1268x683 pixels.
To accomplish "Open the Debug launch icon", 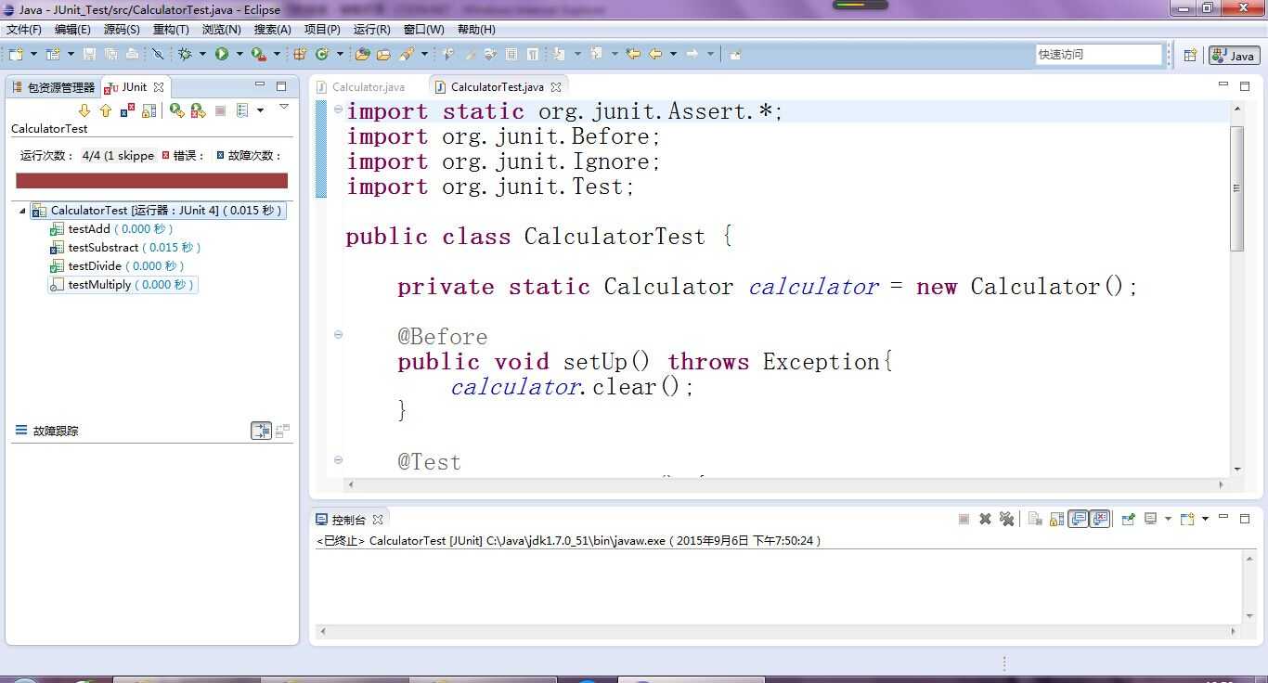I will click(186, 54).
